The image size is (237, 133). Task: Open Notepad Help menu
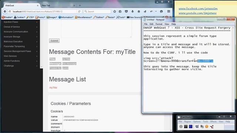173,24
